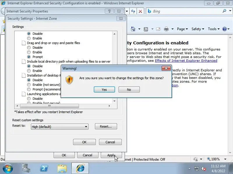233x174 pixels.
Task: Open the RSS feeds icon
Action: click(x=146, y=29)
